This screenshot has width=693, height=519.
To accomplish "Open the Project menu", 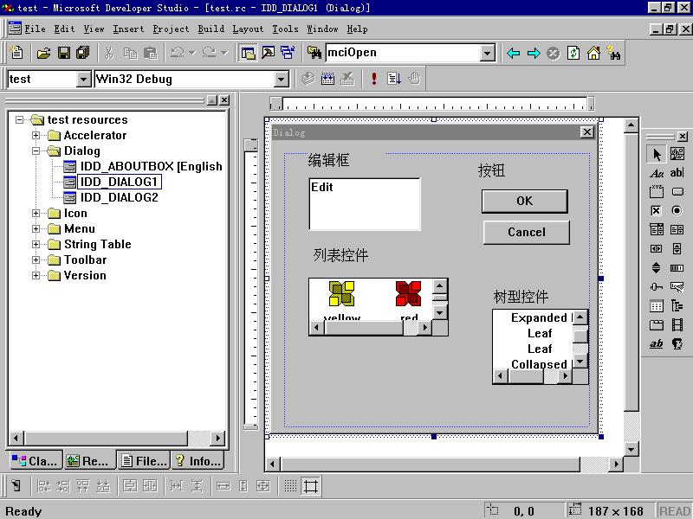I will click(x=171, y=29).
